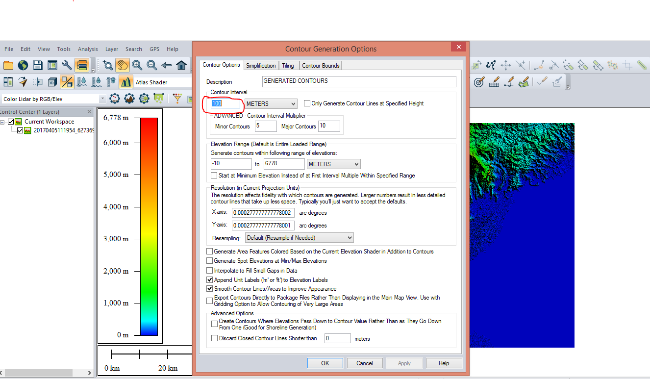Image resolution: width=650 pixels, height=379 pixels.
Task: Click the circled Contour Interval input field
Action: point(224,103)
